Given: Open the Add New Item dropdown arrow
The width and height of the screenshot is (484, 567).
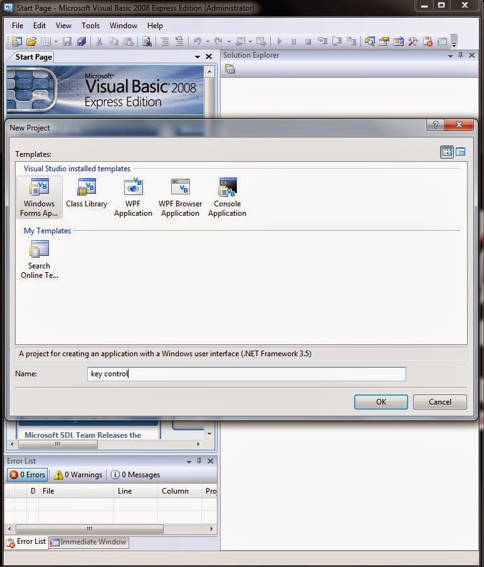Looking at the screenshot, I should point(56,42).
